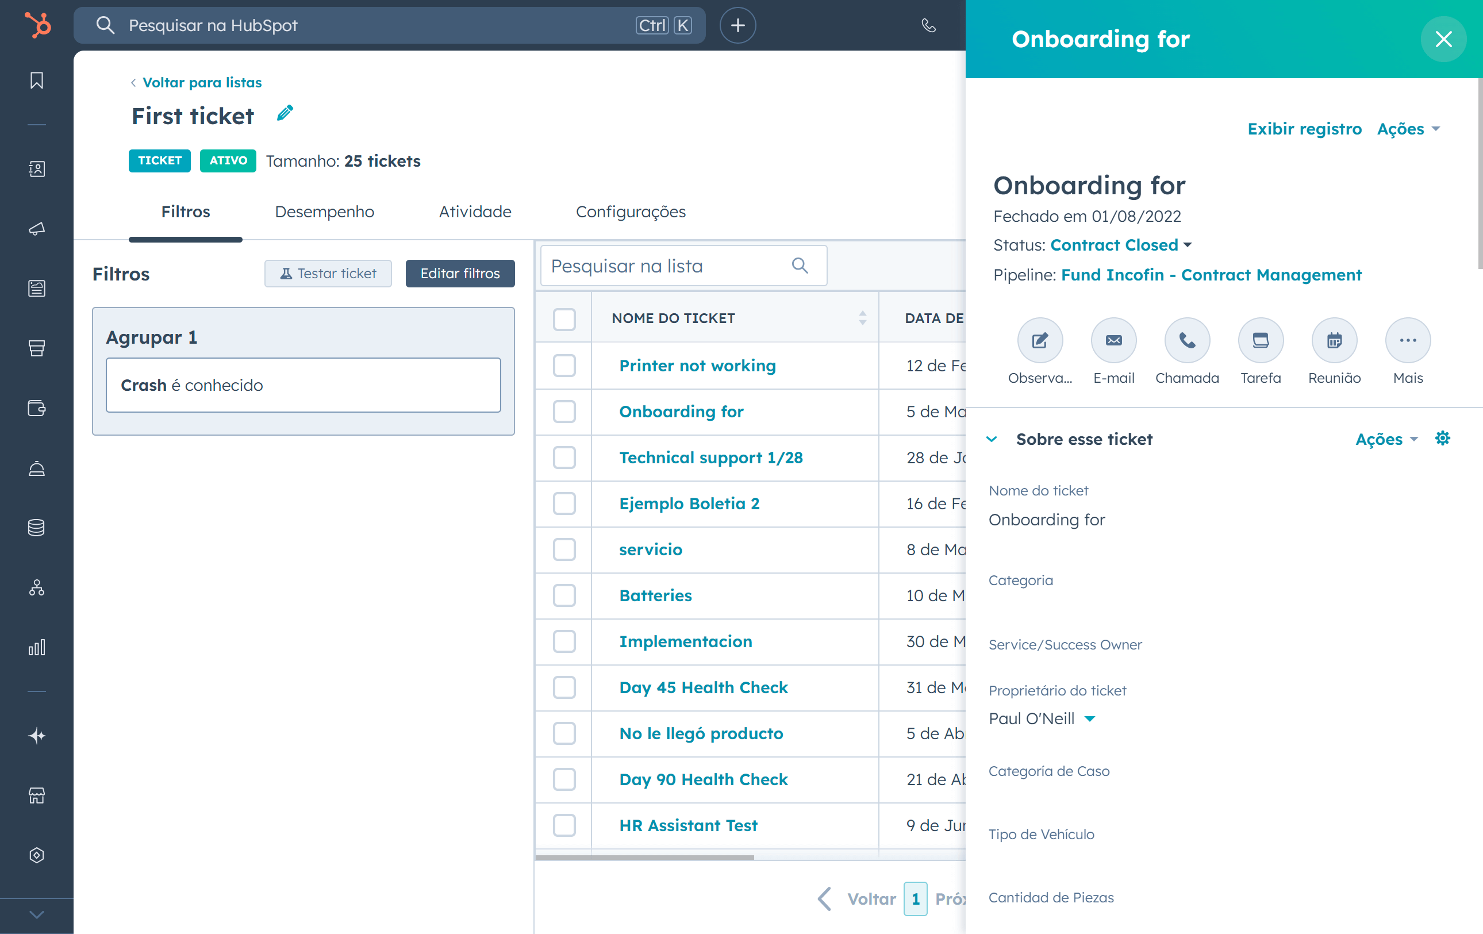This screenshot has width=1483, height=934.
Task: Click the Pesquisar na HubSpot search field
Action: 389,25
